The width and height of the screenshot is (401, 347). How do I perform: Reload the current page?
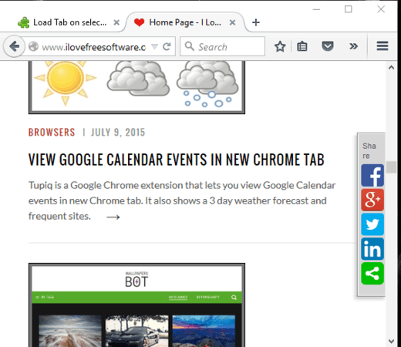tap(167, 46)
